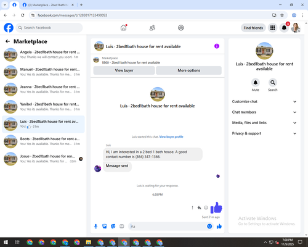Expand Media, files and links section
Viewport: 308px width, 247px height.
[264, 123]
